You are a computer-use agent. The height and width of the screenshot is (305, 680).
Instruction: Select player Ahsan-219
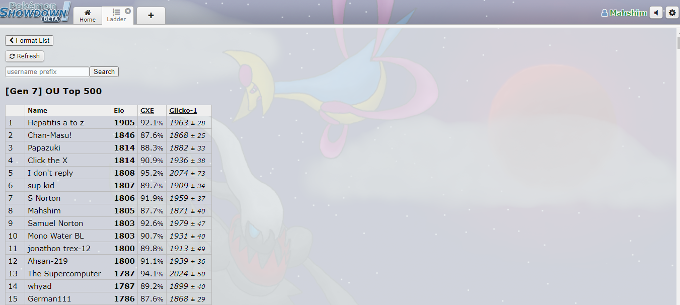(48, 261)
